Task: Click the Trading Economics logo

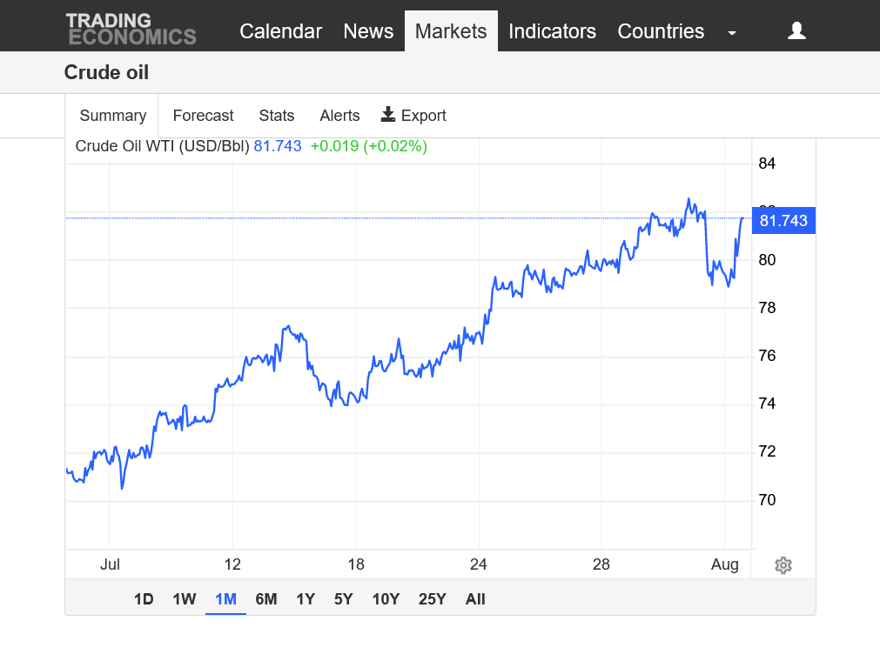Action: 131,29
